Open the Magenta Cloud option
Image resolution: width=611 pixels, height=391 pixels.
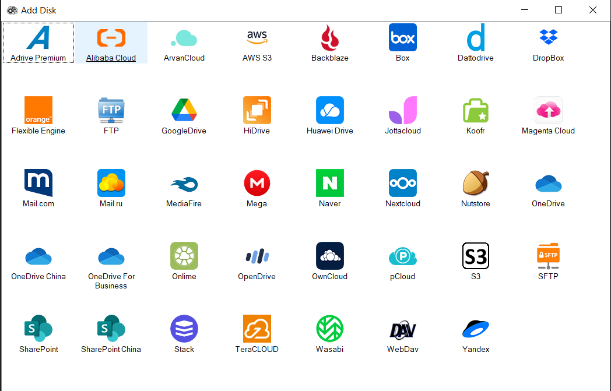(x=548, y=115)
